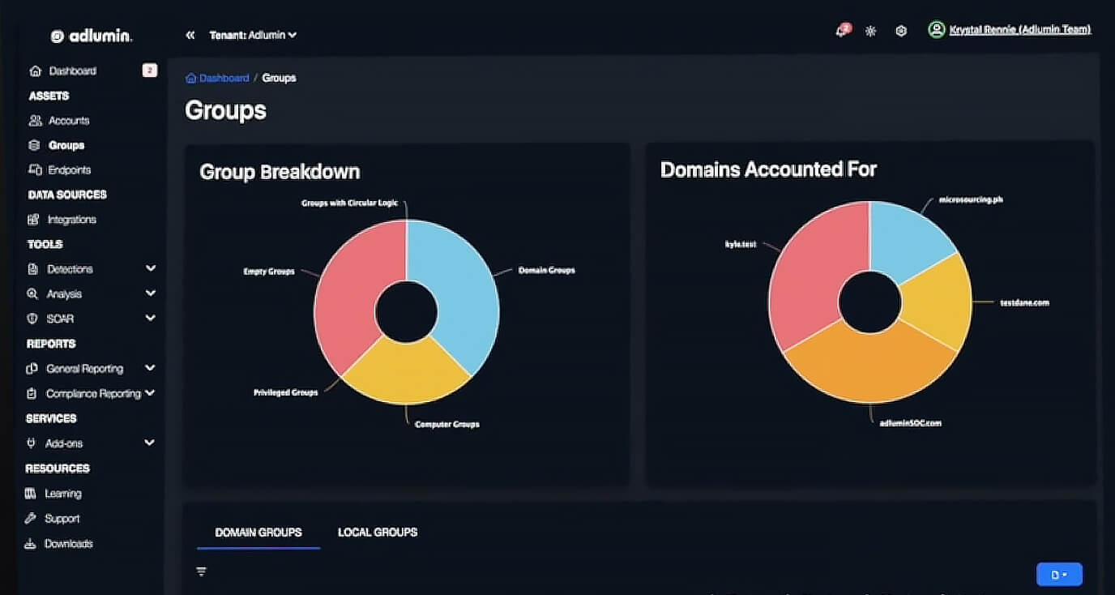Screen dimensions: 1115x595
Task: Click the Dashboard badge showing 2
Action: [x=150, y=71]
